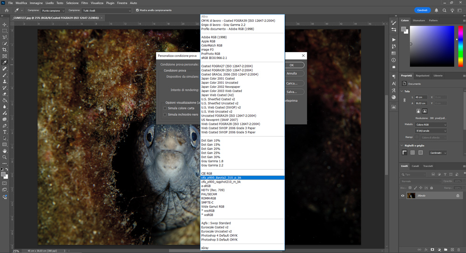Click the lock icon on Sfondo layer
The height and width of the screenshot is (253, 466).
[x=458, y=196]
